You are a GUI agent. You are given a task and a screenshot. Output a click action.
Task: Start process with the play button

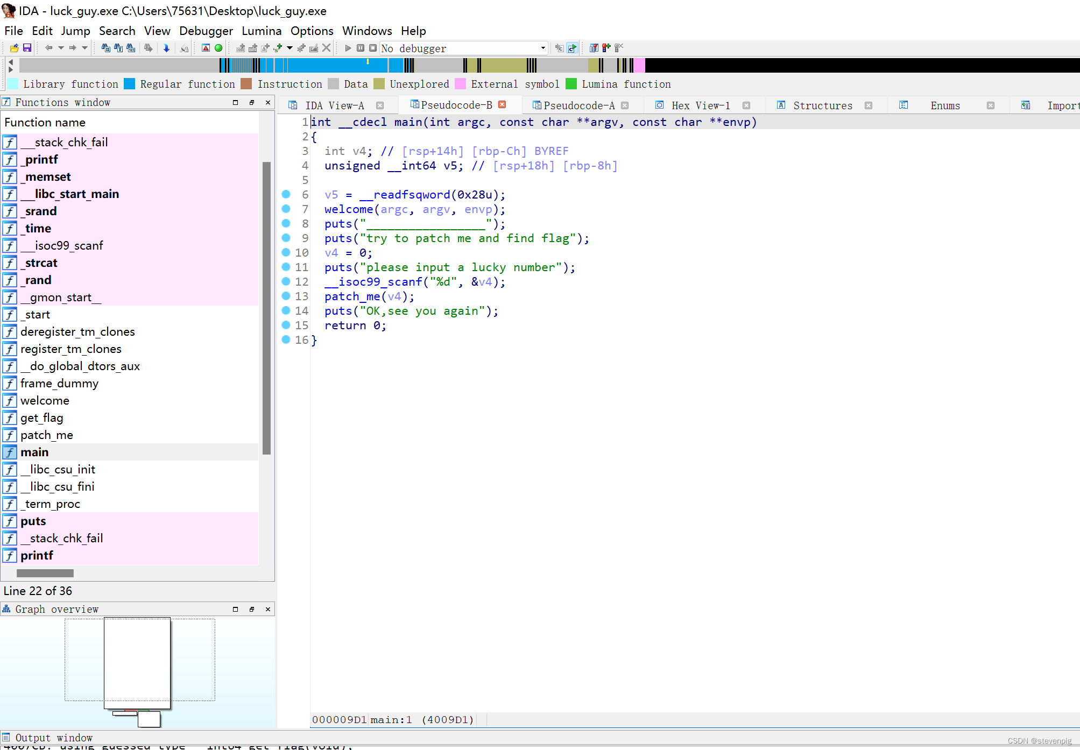348,48
